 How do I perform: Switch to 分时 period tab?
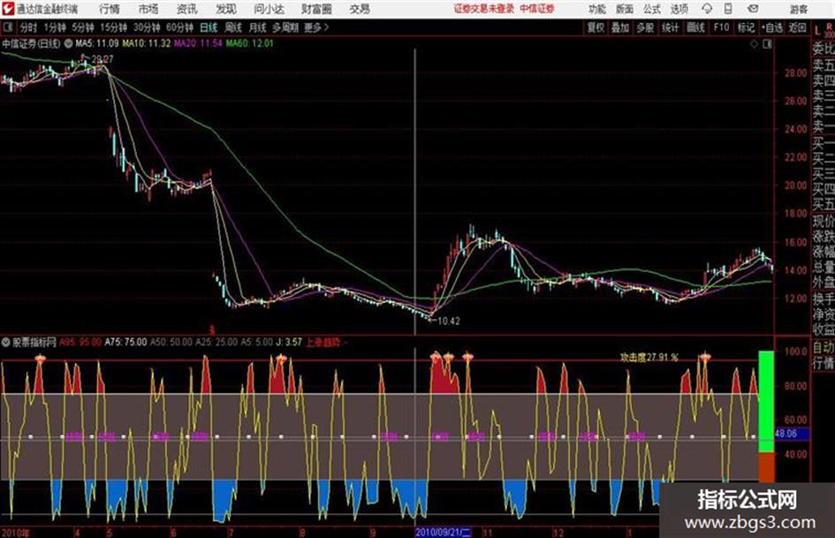coord(29,27)
